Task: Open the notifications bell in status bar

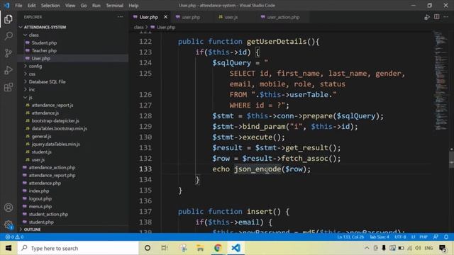Action: click(446, 237)
